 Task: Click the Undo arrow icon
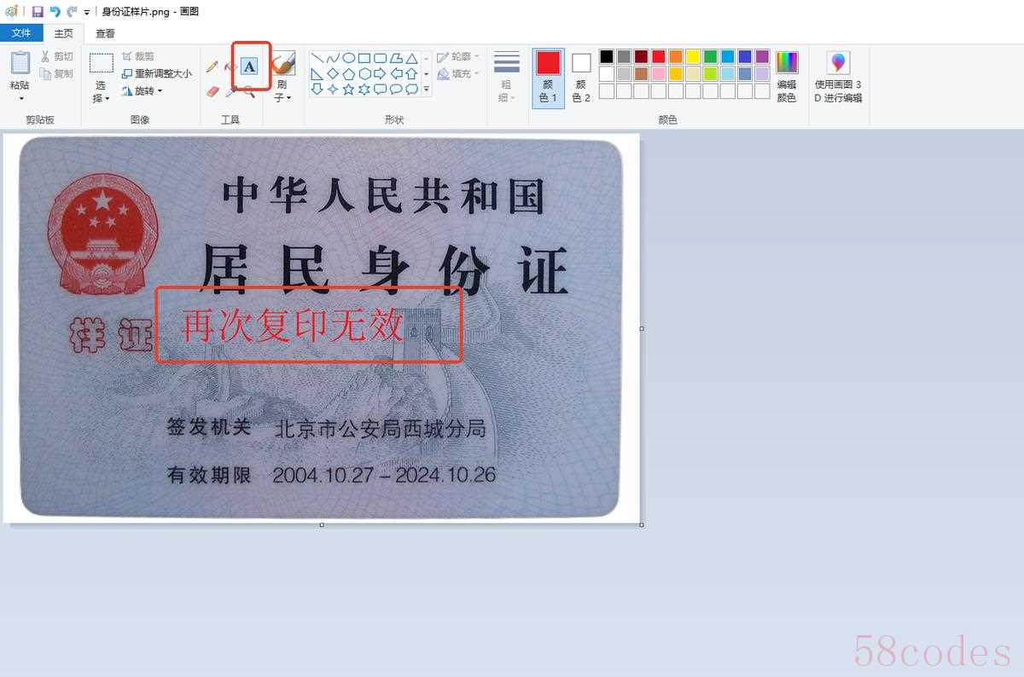click(55, 11)
